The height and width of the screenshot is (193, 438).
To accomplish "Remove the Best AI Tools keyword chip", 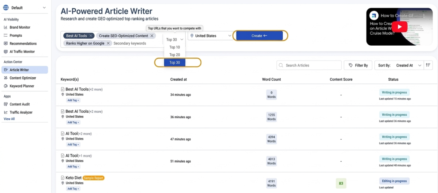I will click(x=91, y=36).
